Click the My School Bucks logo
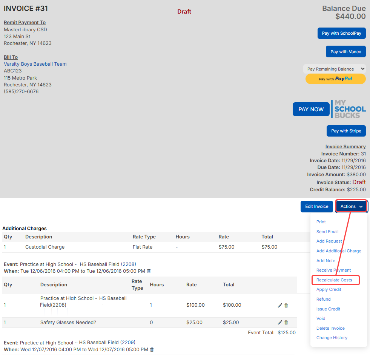370x355 pixels. click(x=348, y=109)
